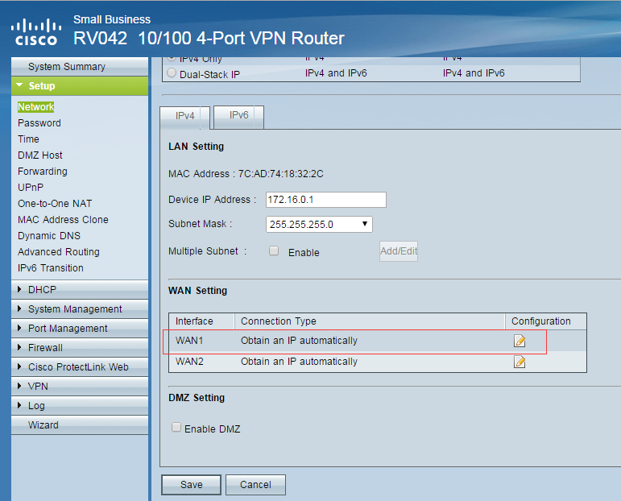Screen dimensions: 621x501
Task: Collapse the Setup menu section
Action: click(x=42, y=86)
